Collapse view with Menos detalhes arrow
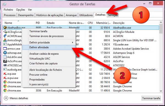165x106 pixels. [x=6, y=98]
